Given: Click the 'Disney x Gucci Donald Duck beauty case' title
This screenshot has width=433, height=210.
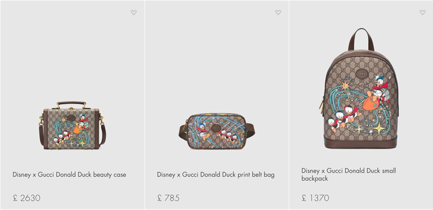Looking at the screenshot, I should tap(69, 175).
